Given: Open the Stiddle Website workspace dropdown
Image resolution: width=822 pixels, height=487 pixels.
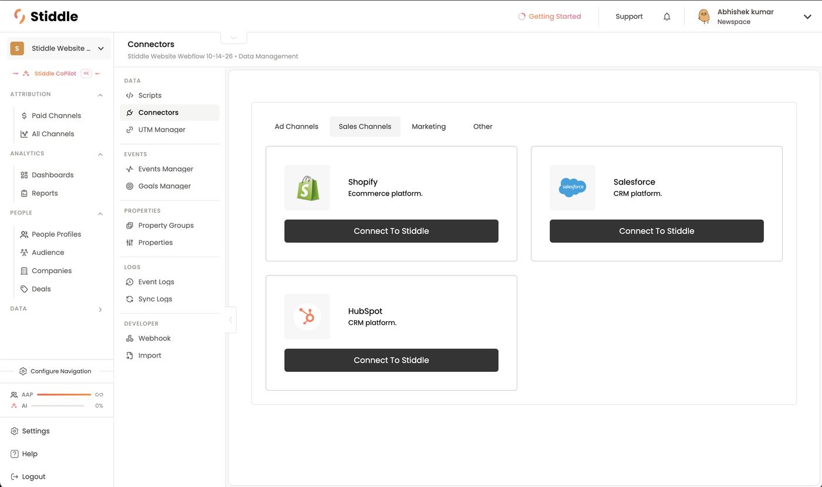Looking at the screenshot, I should pyautogui.click(x=59, y=48).
